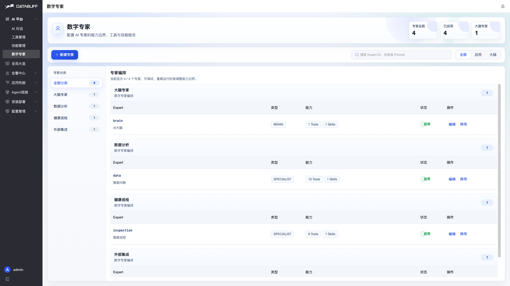This screenshot has height=286, width=510.
Task: Click data row's 10 Tools tag
Action: coord(314,179)
